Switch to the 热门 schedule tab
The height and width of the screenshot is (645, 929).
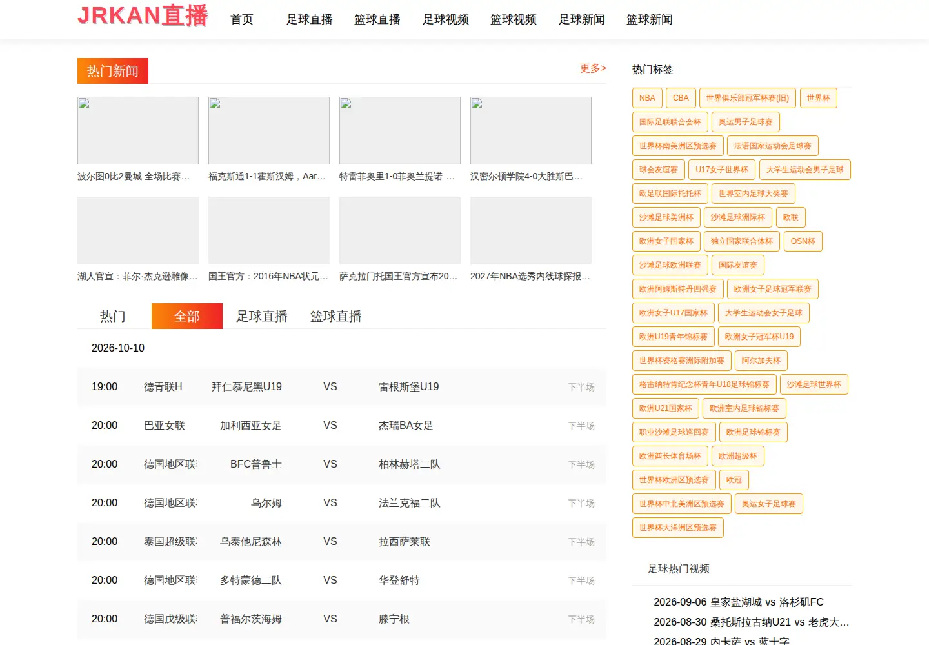tap(113, 316)
